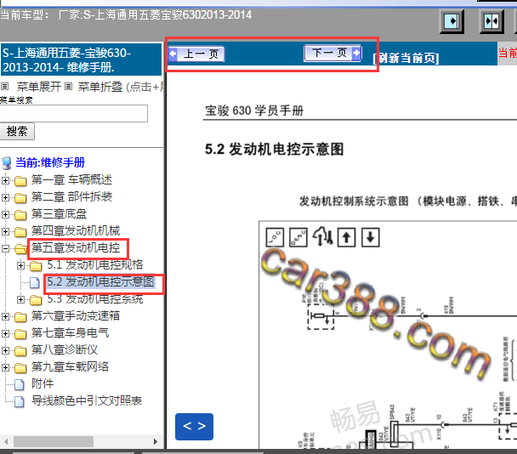This screenshot has width=517, height=454.
Task: Go to next page with 下一页 button
Action: point(332,53)
